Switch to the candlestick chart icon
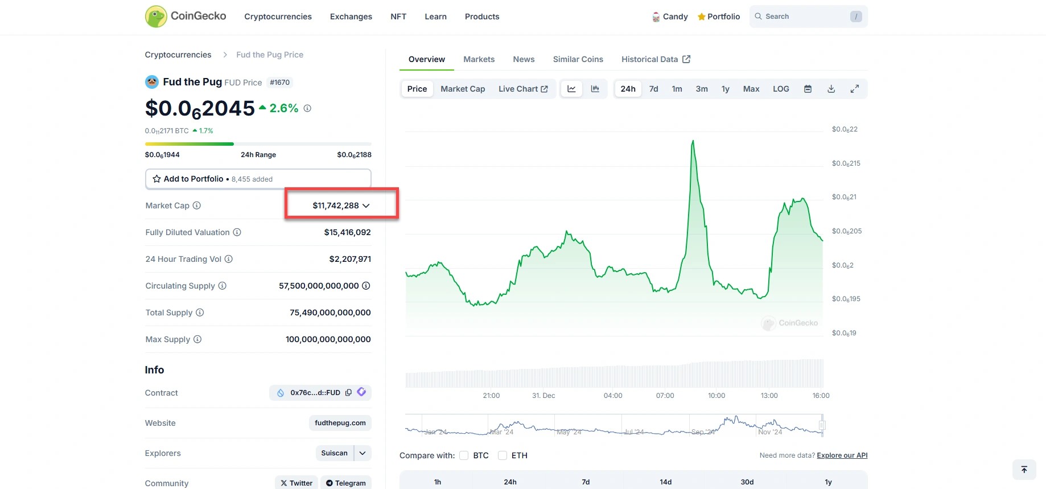 tap(595, 89)
